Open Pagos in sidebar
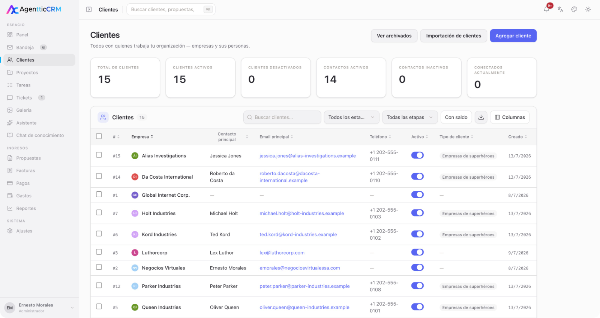This screenshot has height=318, width=600. [39, 183]
